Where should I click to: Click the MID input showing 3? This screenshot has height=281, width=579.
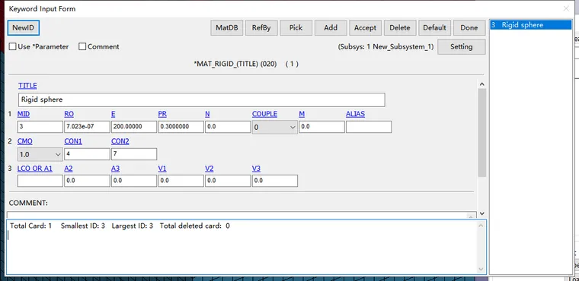point(40,127)
